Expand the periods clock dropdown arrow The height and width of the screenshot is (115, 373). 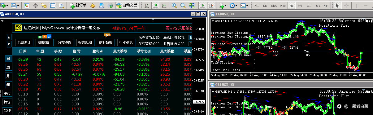pyautogui.click(x=236, y=6)
